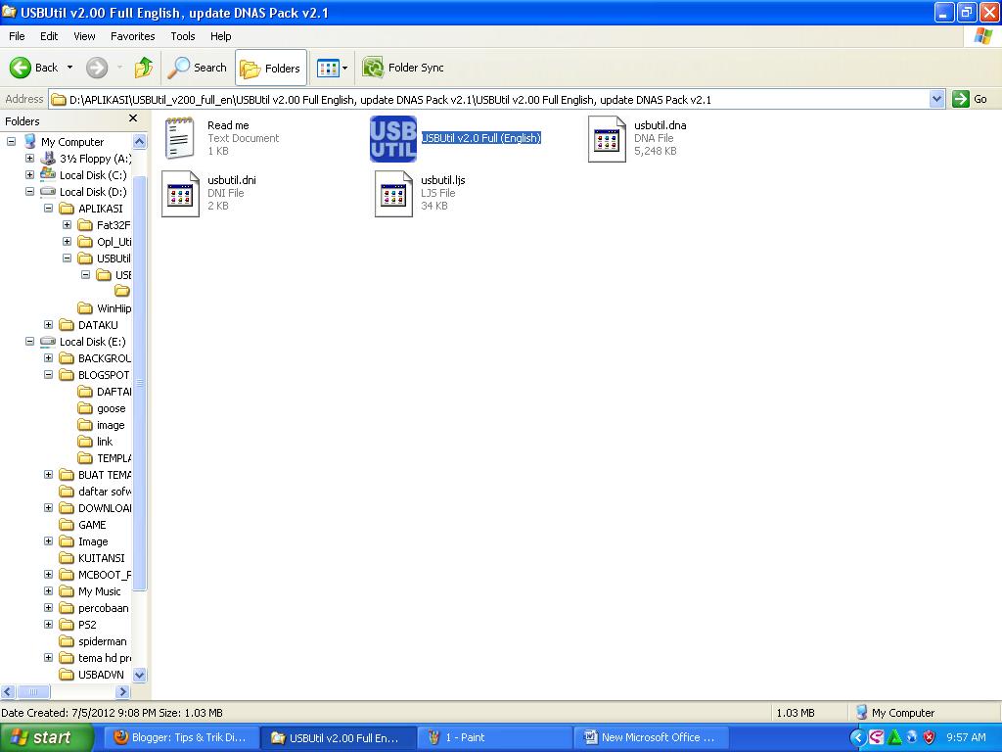Collapse the Local Disk (D:) node

[x=29, y=191]
